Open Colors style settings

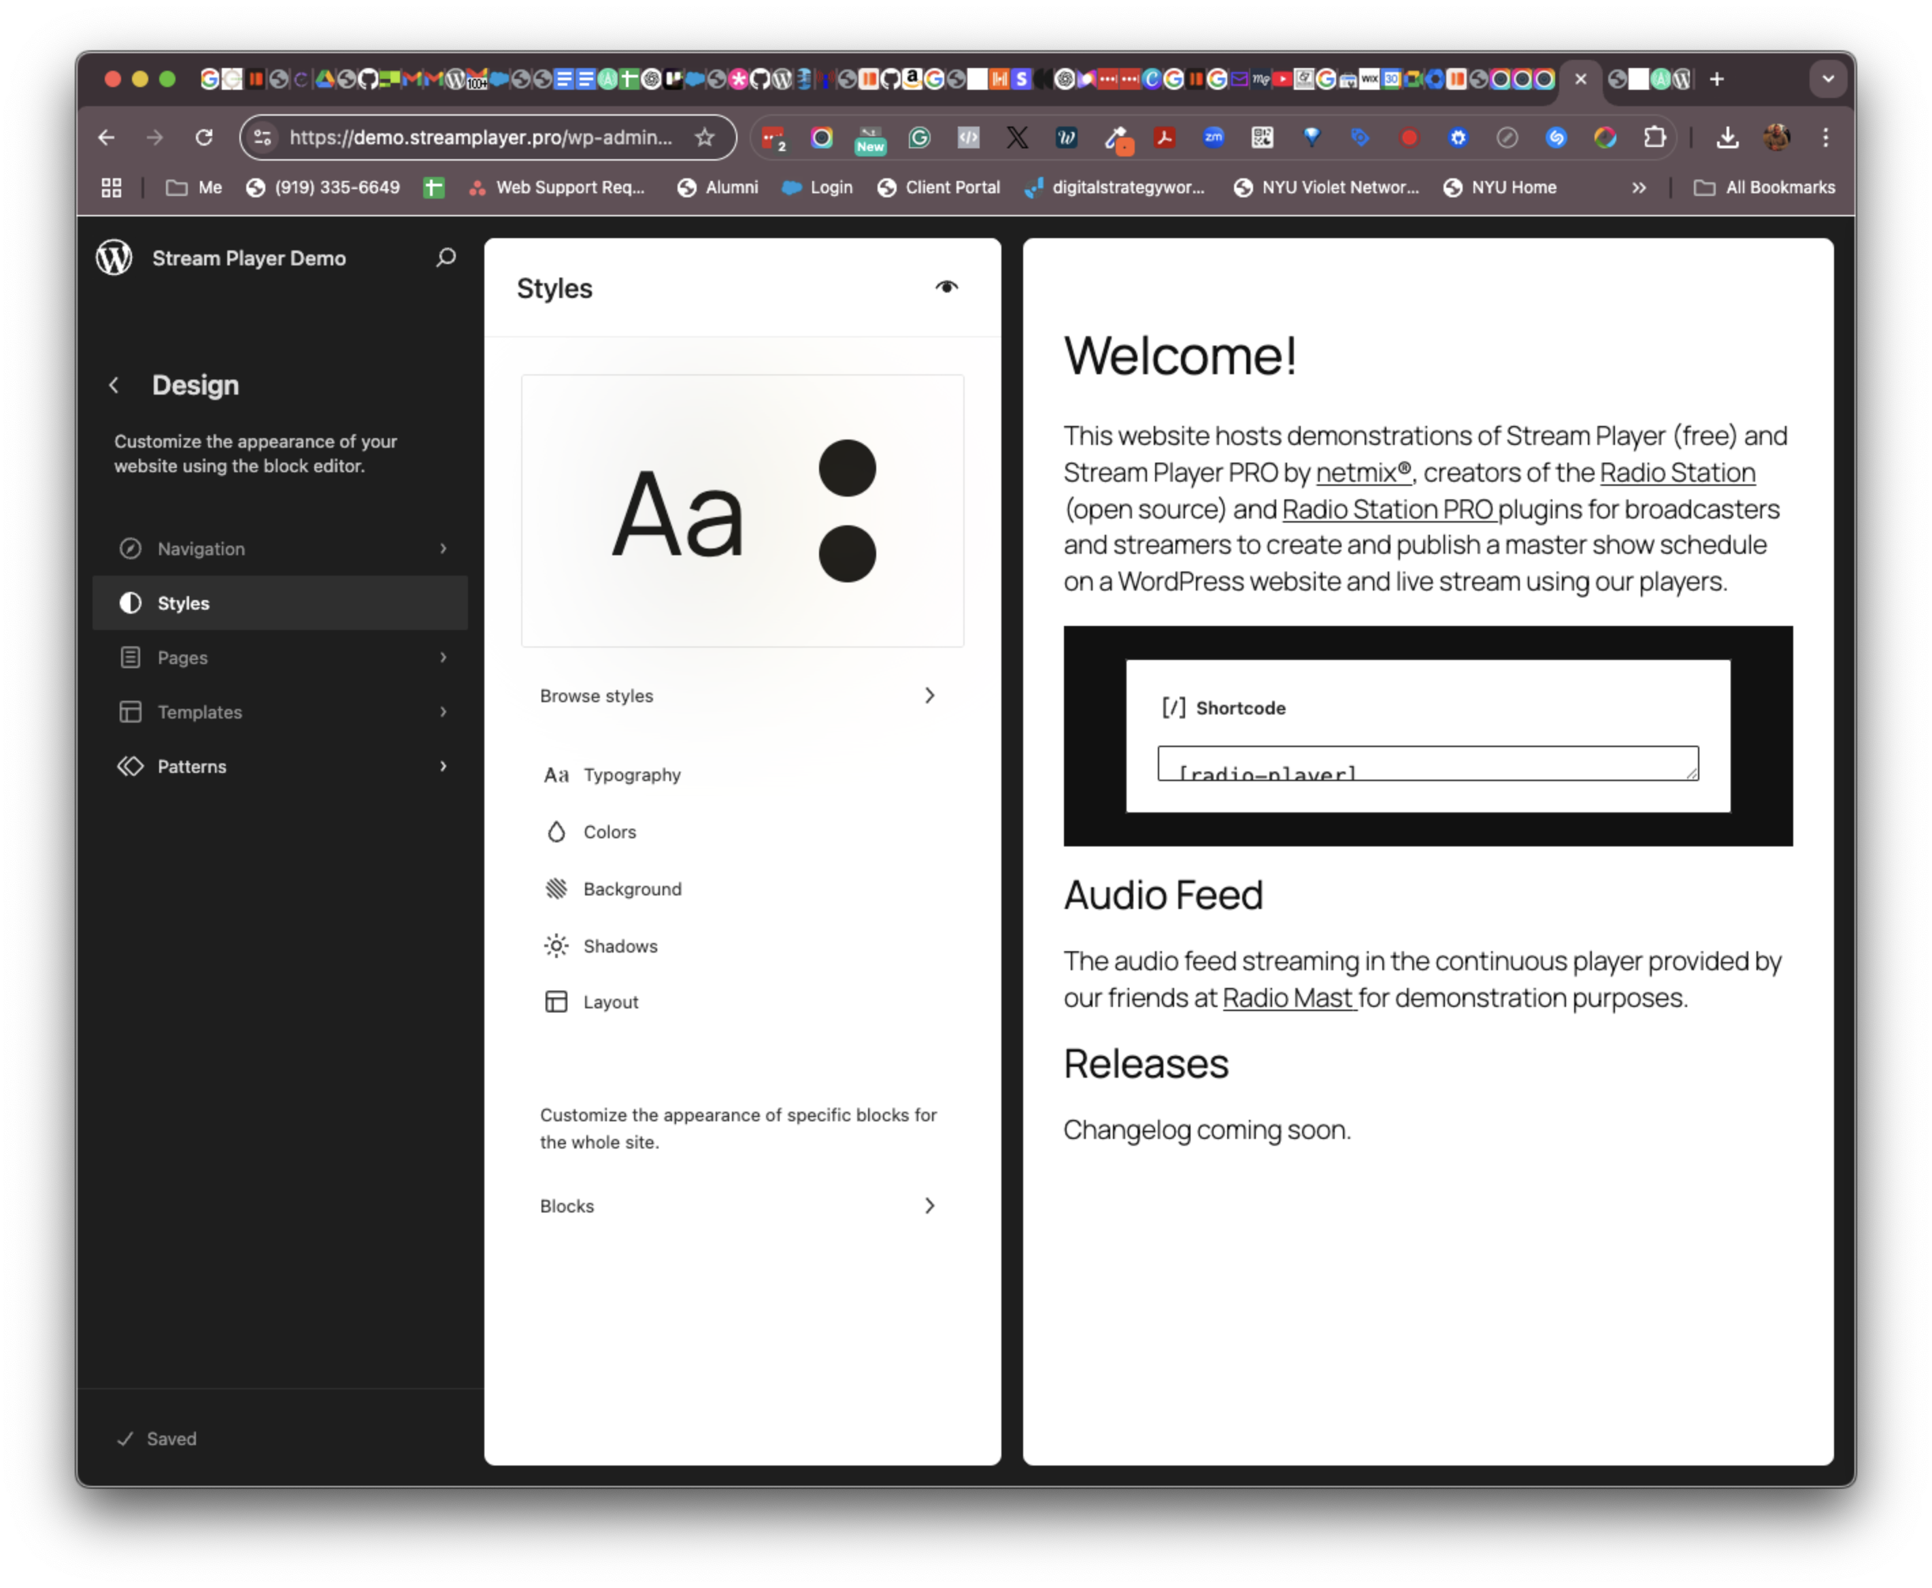tap(742, 832)
